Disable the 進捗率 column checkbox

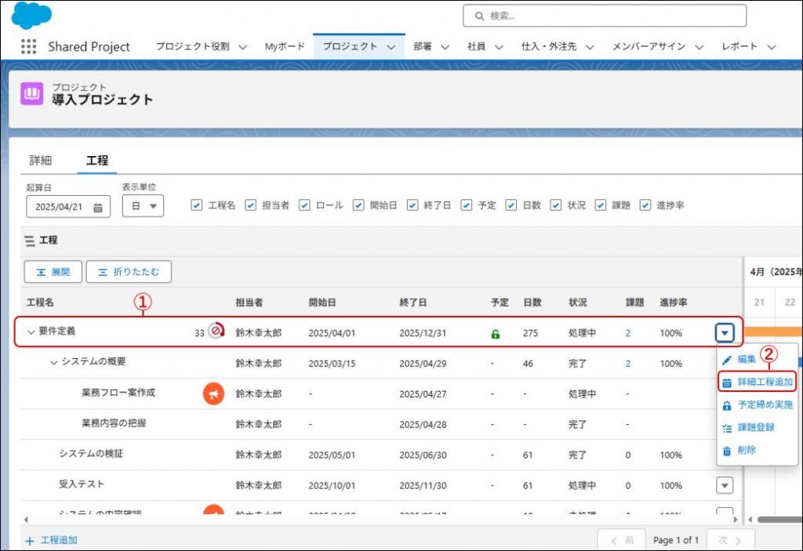(645, 205)
